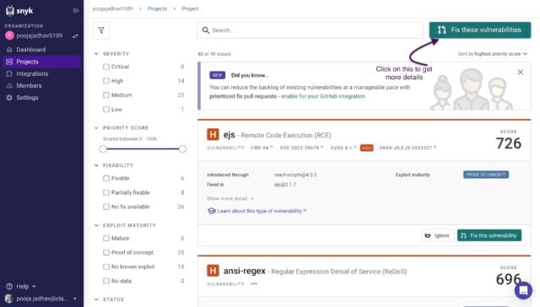This screenshot has height=307, width=540.
Task: Collapse the Severity filter section
Action: [96, 54]
